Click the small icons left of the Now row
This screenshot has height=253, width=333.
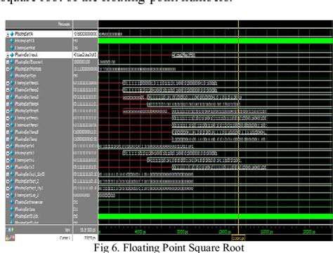[10, 230]
